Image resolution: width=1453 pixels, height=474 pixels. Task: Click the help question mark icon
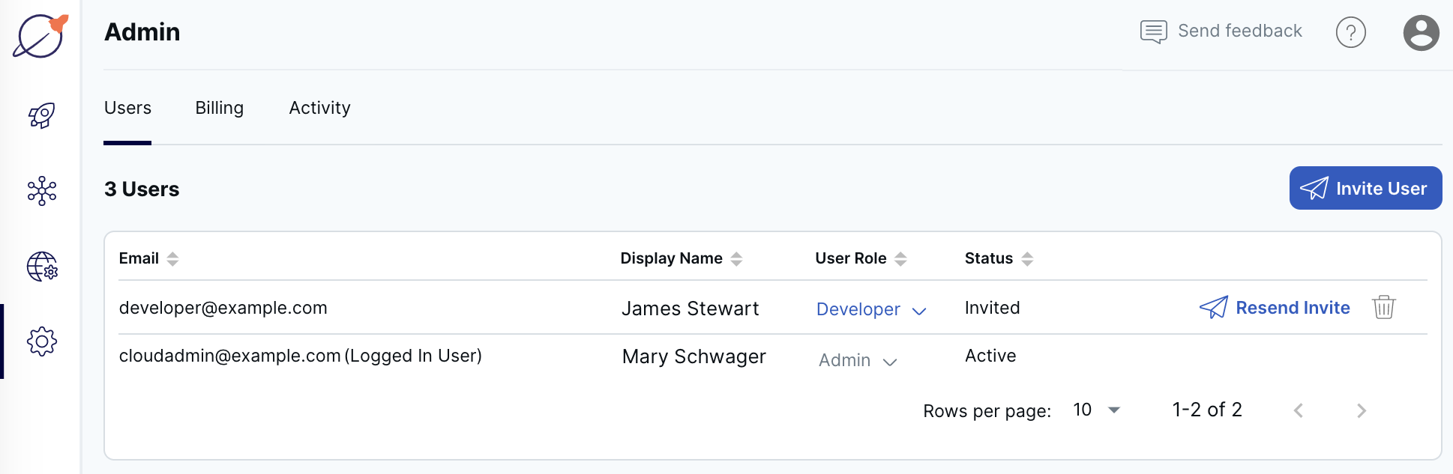(x=1351, y=32)
